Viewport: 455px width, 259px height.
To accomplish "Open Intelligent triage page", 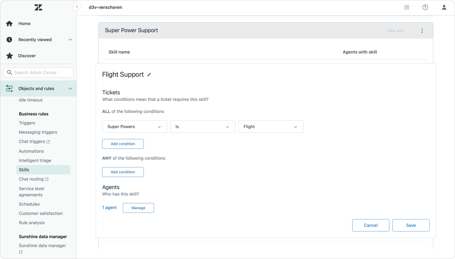I will click(35, 161).
